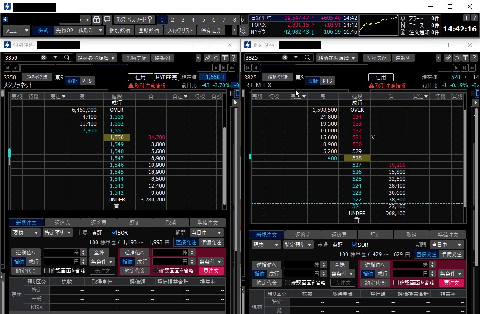Toggle the SOR checkbox in the 3350 window
The height and width of the screenshot is (314, 480).
114,233
